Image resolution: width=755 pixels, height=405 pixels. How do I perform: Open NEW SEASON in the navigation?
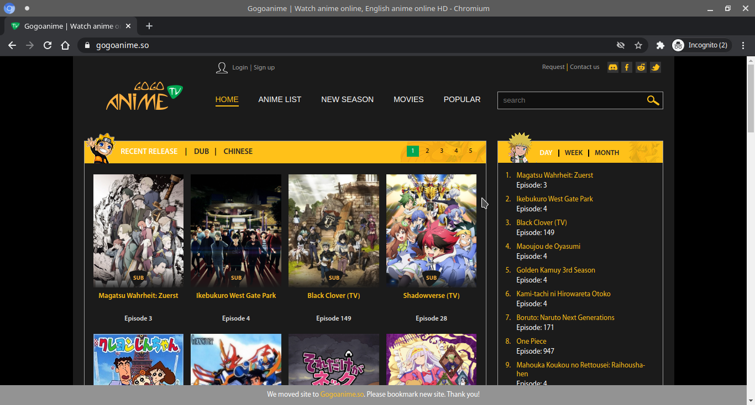click(348, 99)
